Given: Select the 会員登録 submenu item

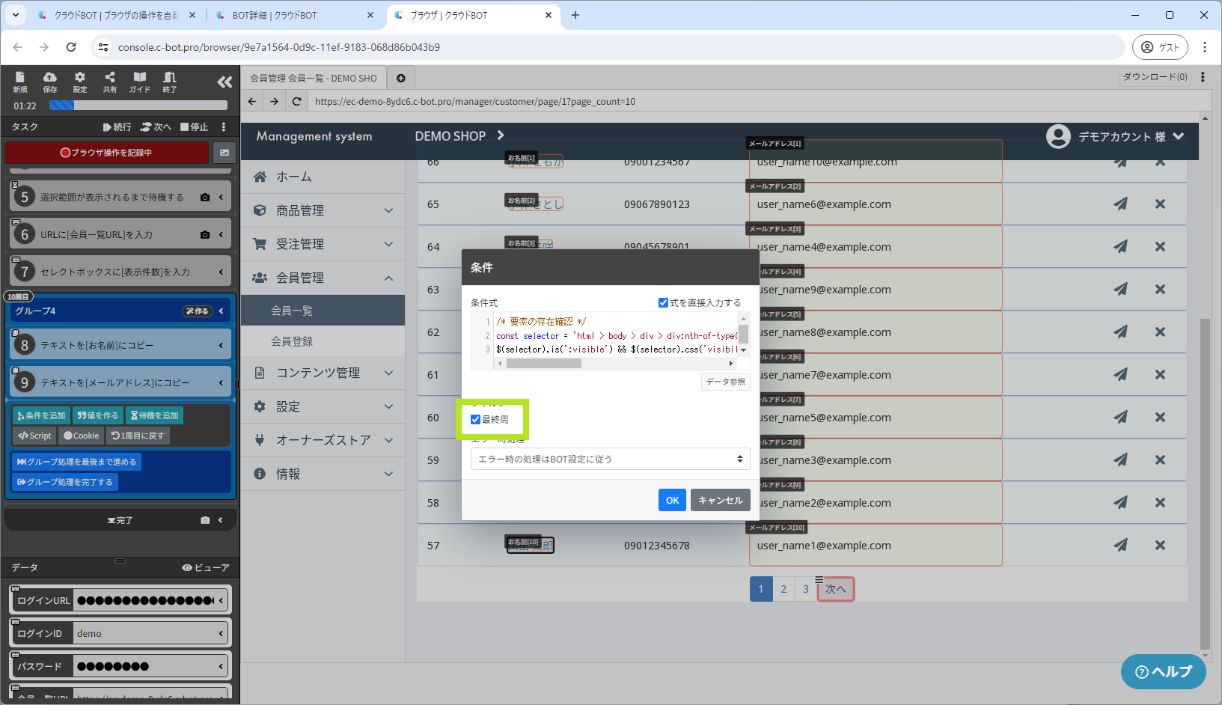Looking at the screenshot, I should [323, 341].
